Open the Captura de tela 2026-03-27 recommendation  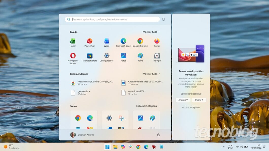point(142,83)
